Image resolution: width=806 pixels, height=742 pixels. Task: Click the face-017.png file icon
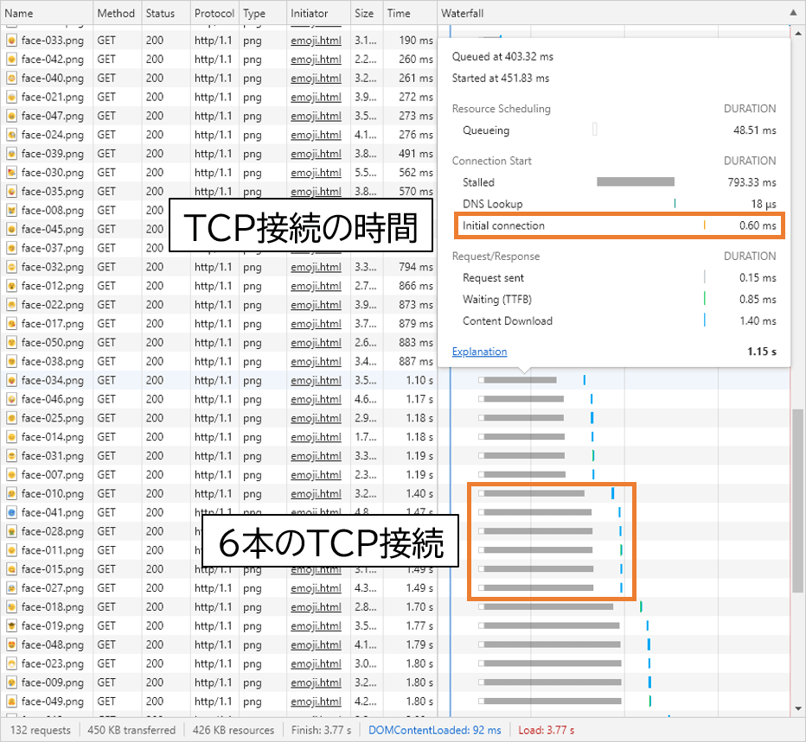(x=11, y=324)
